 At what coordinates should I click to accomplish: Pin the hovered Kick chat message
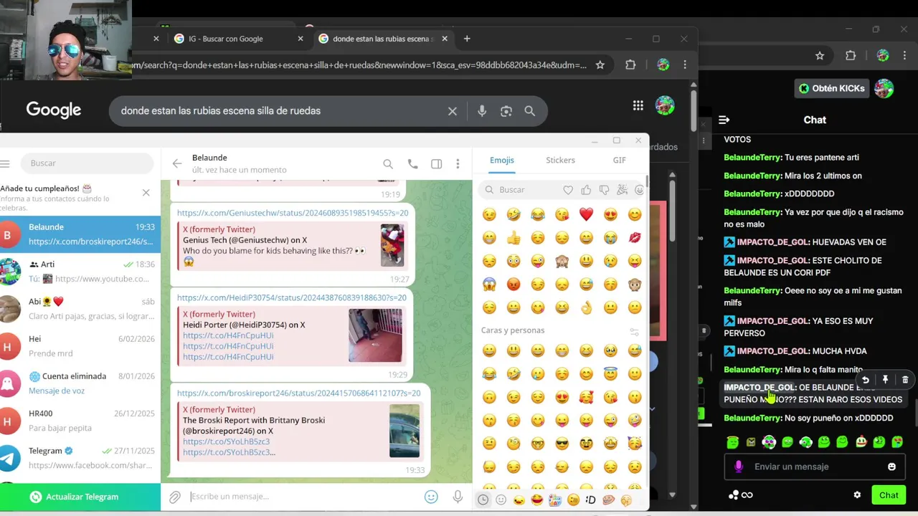pyautogui.click(x=885, y=380)
